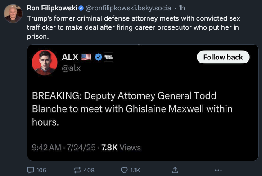Click the Follow back button
Viewport: 262px width, 176px height.
pyautogui.click(x=223, y=57)
